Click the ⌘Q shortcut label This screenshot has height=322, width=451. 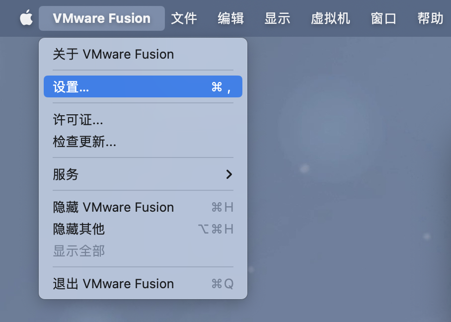tap(222, 284)
